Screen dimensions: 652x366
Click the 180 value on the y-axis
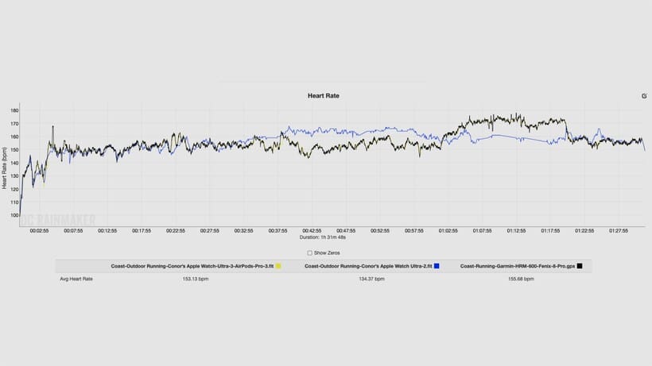click(14, 110)
